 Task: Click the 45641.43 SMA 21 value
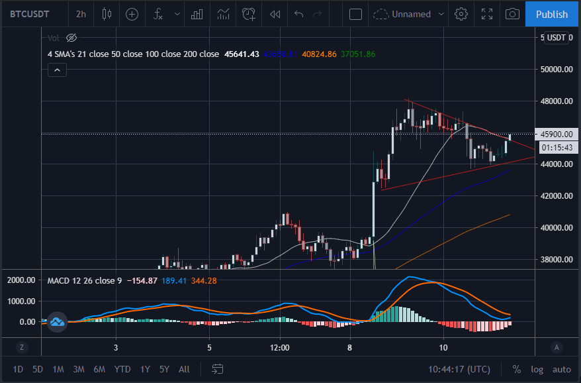242,54
